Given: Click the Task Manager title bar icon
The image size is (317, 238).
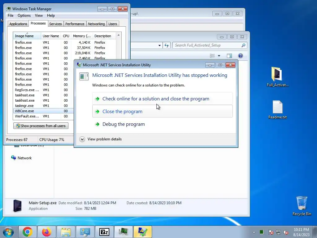Looking at the screenshot, I should 8,9.
